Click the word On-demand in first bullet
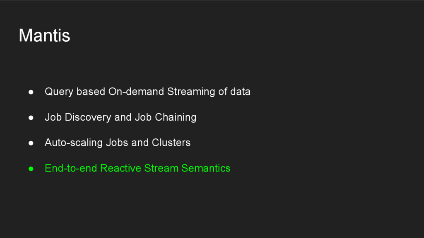The width and height of the screenshot is (424, 238). pos(136,92)
